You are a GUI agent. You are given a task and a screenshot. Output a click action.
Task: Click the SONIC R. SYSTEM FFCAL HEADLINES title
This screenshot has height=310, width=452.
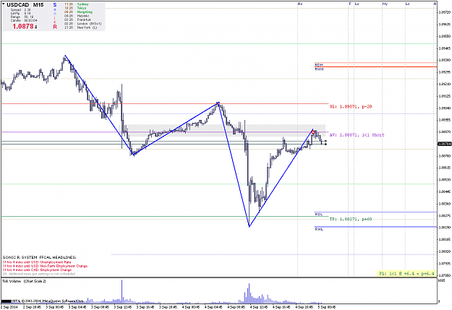click(40, 257)
